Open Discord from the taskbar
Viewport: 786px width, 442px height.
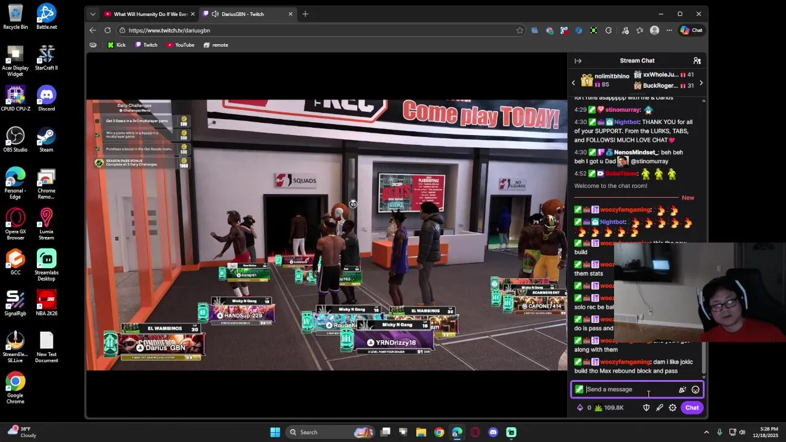point(493,432)
